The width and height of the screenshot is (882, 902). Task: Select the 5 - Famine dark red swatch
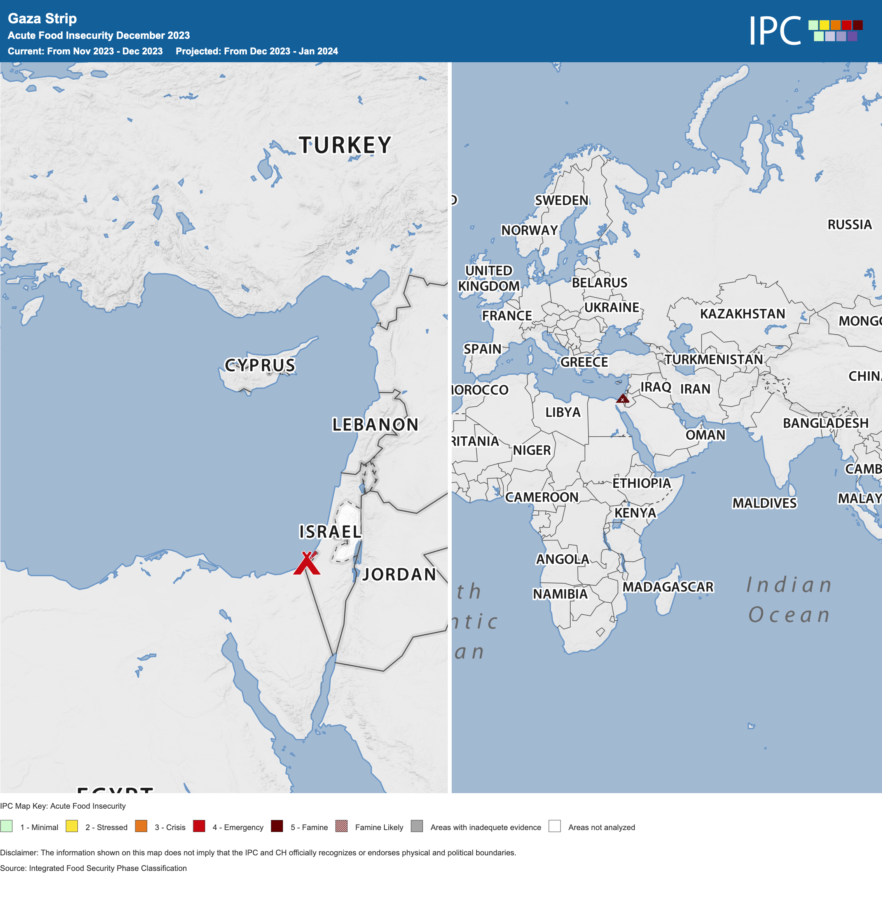coord(277,826)
